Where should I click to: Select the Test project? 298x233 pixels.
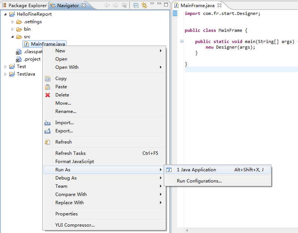(x=21, y=67)
